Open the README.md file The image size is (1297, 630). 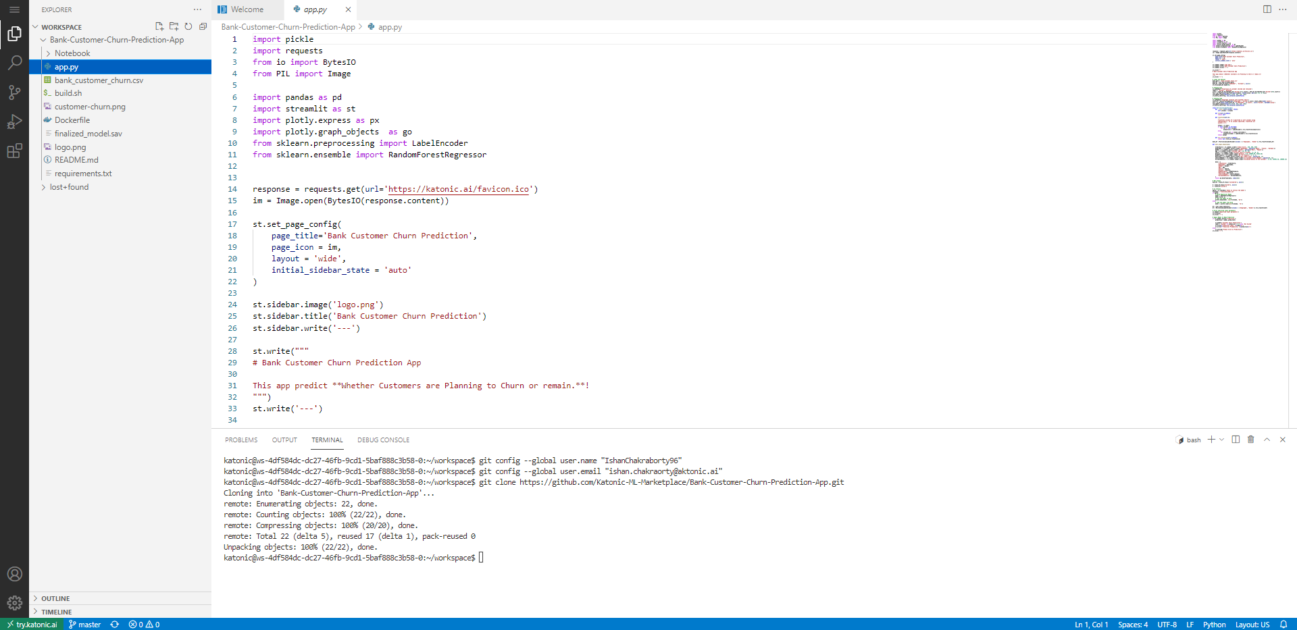pyautogui.click(x=76, y=160)
